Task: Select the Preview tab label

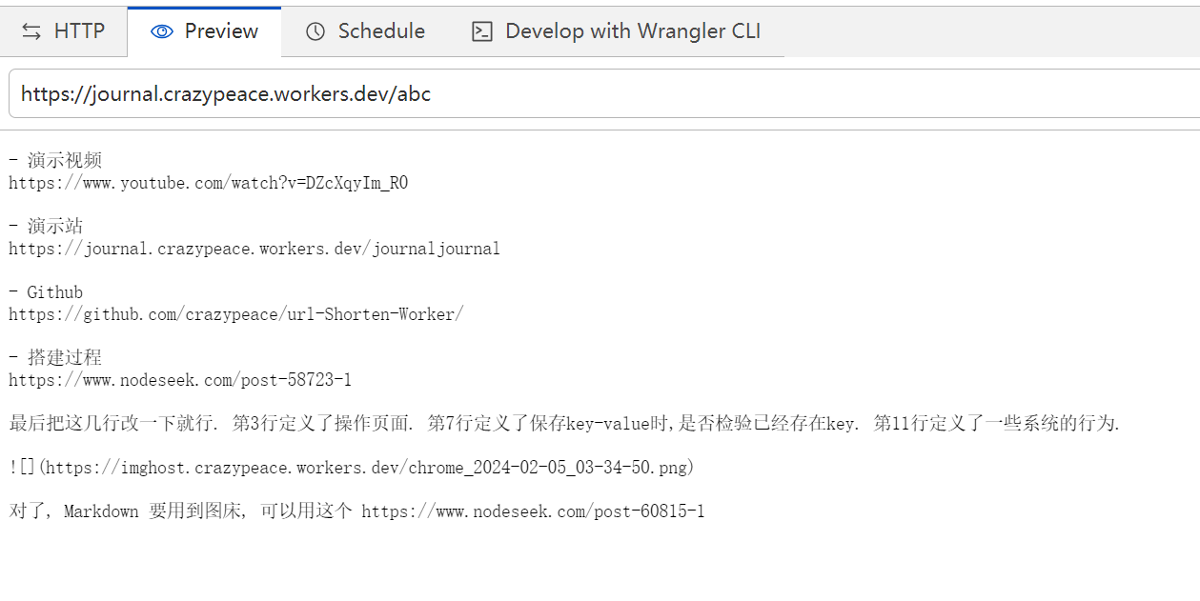Action: 221,31
